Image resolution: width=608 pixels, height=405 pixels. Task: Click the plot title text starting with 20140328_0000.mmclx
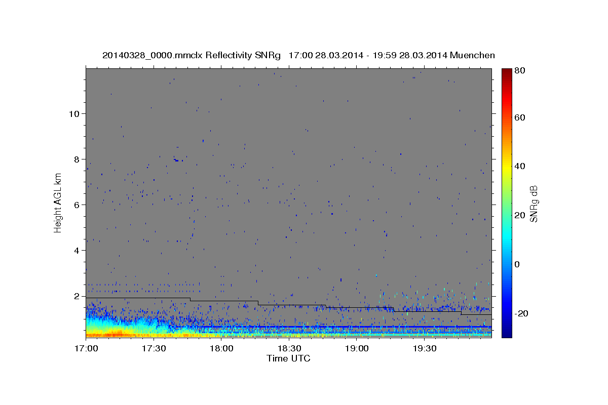click(x=298, y=55)
